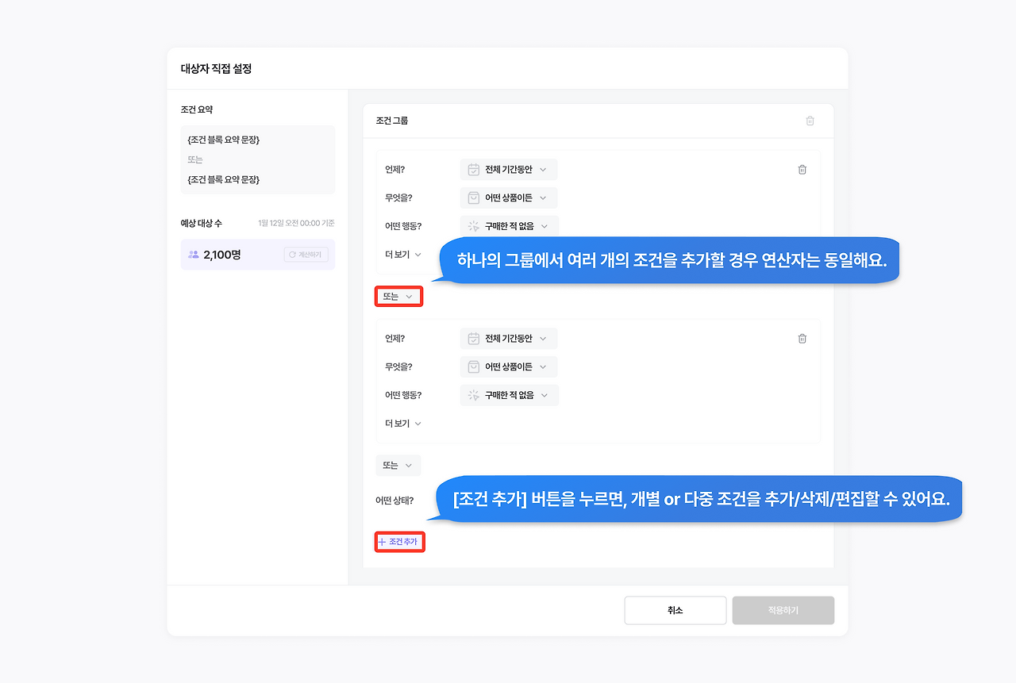This screenshot has height=683, width=1016.
Task: Click the trash icon for the 조건 그룹 header
Action: point(810,121)
